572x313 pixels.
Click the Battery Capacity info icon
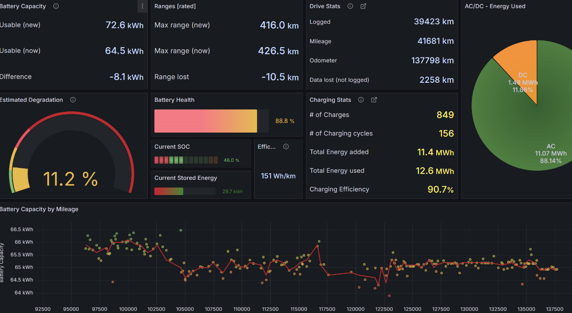[x=56, y=6]
